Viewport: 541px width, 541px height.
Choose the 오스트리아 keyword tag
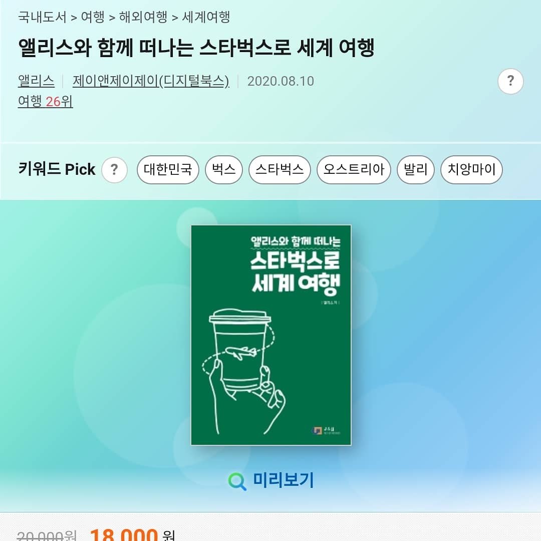tap(354, 169)
